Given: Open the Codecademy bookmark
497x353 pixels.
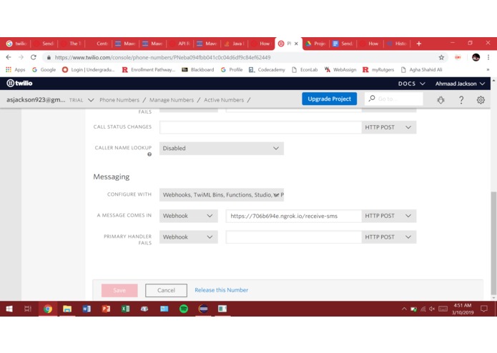Looking at the screenshot, I should [267, 69].
